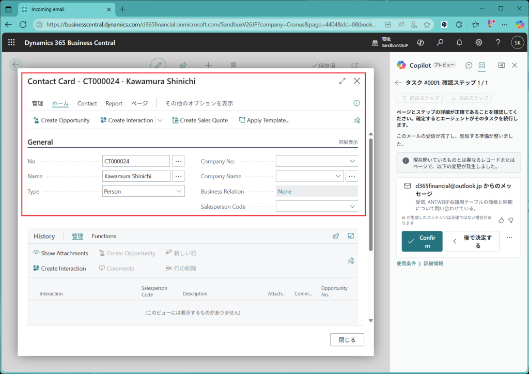Expand the Create Interaction dropdown arrow
The width and height of the screenshot is (529, 374).
click(x=160, y=120)
